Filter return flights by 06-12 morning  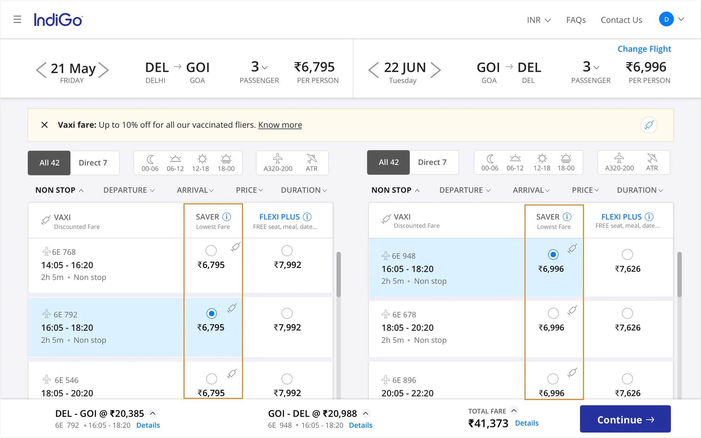515,162
